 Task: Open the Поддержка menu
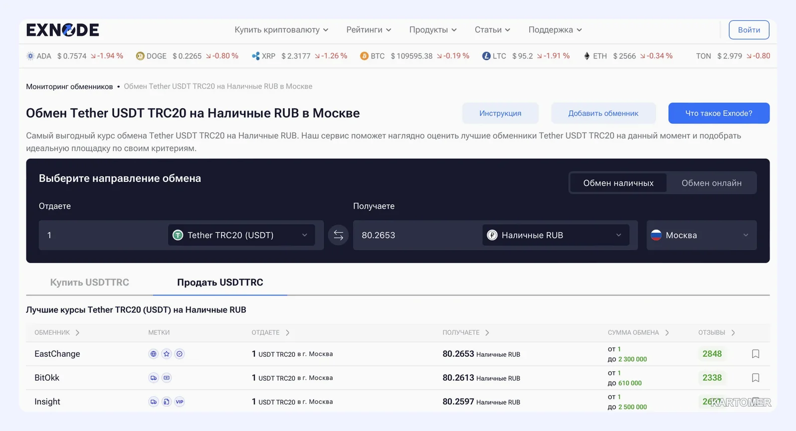coord(555,30)
